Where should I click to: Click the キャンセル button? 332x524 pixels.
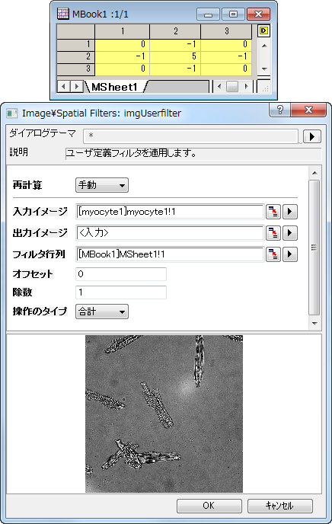click(x=280, y=506)
